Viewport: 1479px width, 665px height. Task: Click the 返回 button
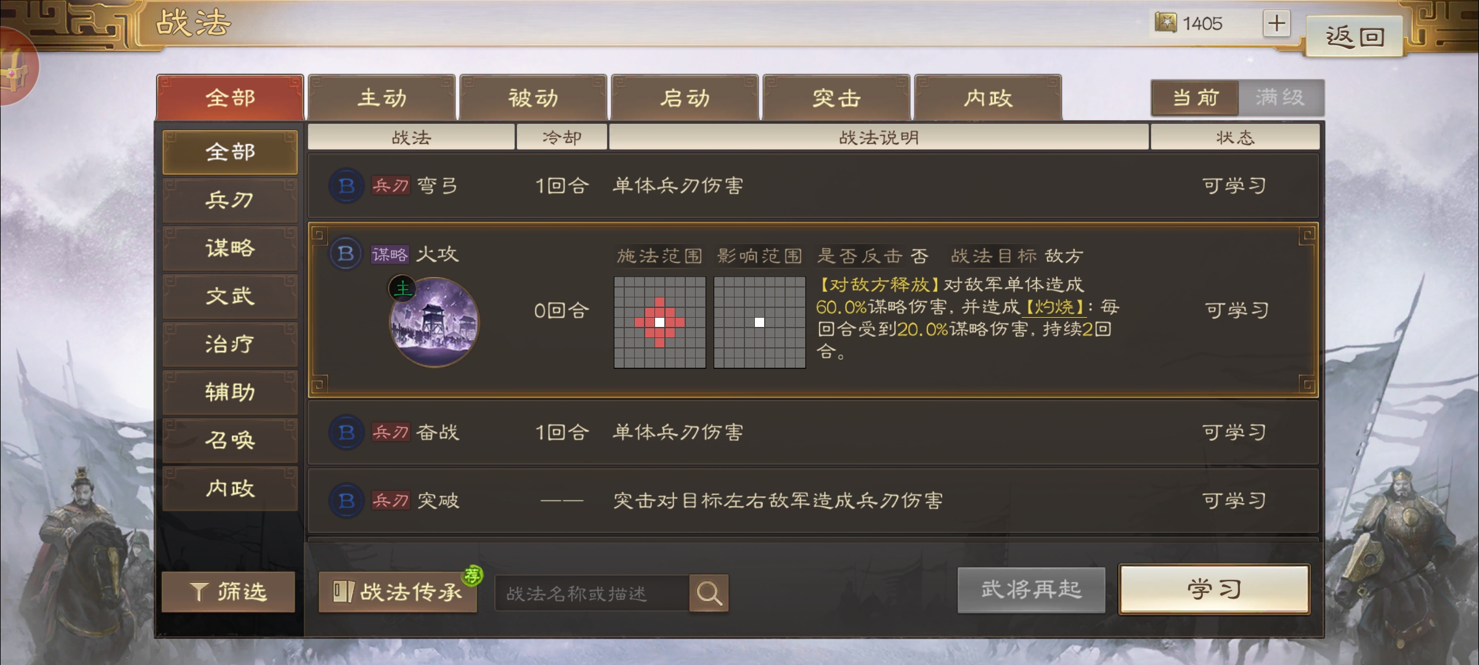(x=1355, y=36)
